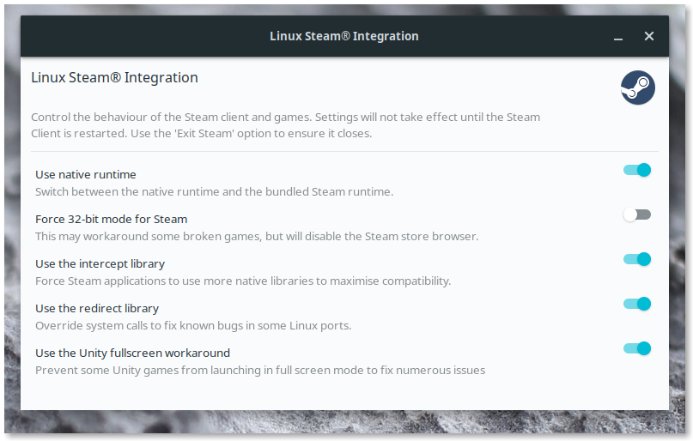Click the maximise compatibility description text

coord(243,281)
